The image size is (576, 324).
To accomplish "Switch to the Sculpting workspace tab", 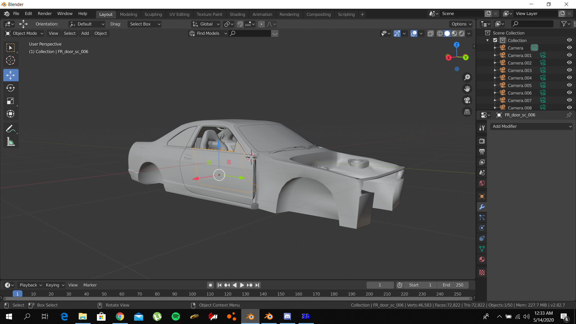I will pyautogui.click(x=153, y=14).
